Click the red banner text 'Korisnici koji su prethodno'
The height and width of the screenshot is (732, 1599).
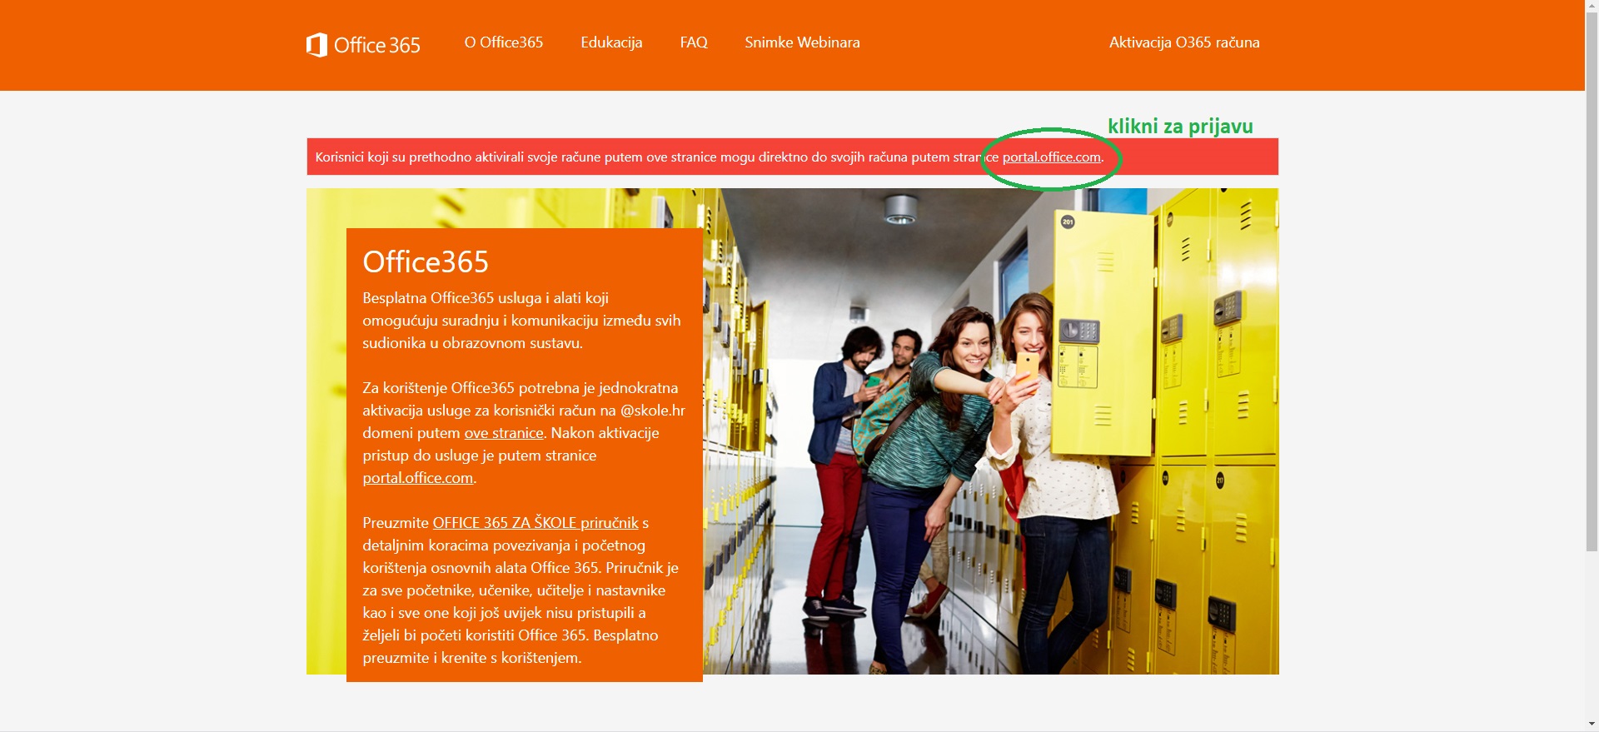pos(394,157)
